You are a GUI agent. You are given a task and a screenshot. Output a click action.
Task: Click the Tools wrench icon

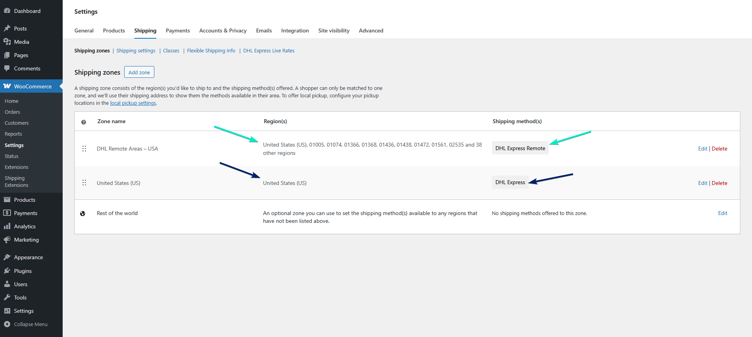[x=7, y=298]
